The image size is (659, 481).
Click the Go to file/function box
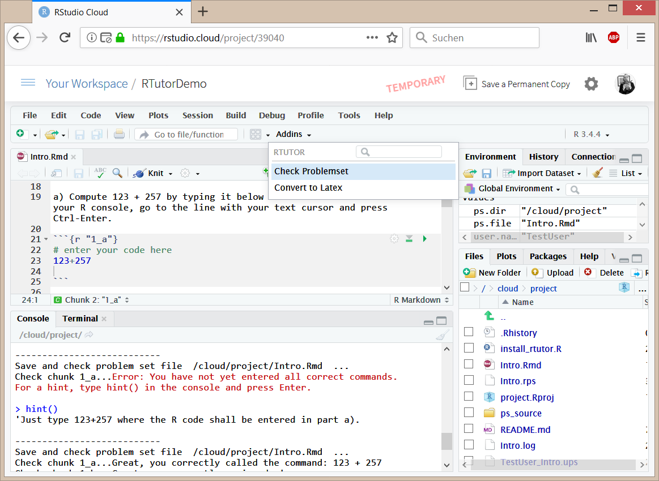coord(186,134)
